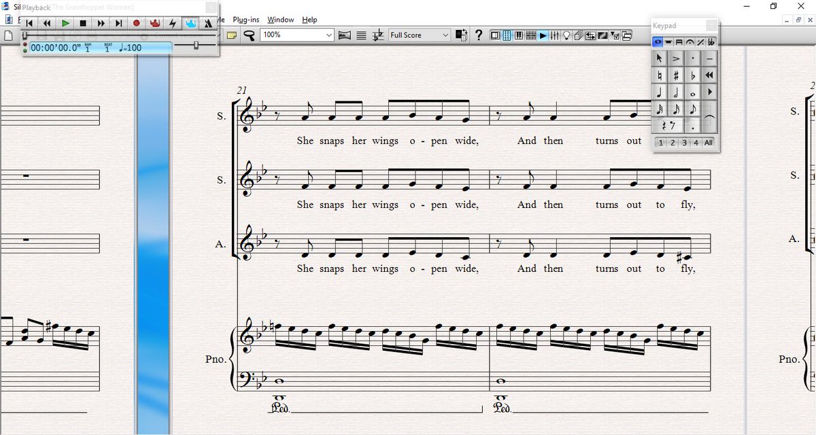
Task: Click the transposing score icon
Action: point(379,35)
